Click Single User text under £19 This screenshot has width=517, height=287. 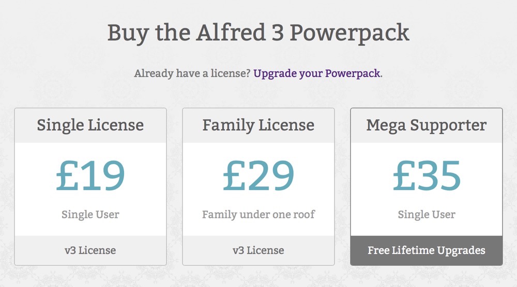[90, 214]
